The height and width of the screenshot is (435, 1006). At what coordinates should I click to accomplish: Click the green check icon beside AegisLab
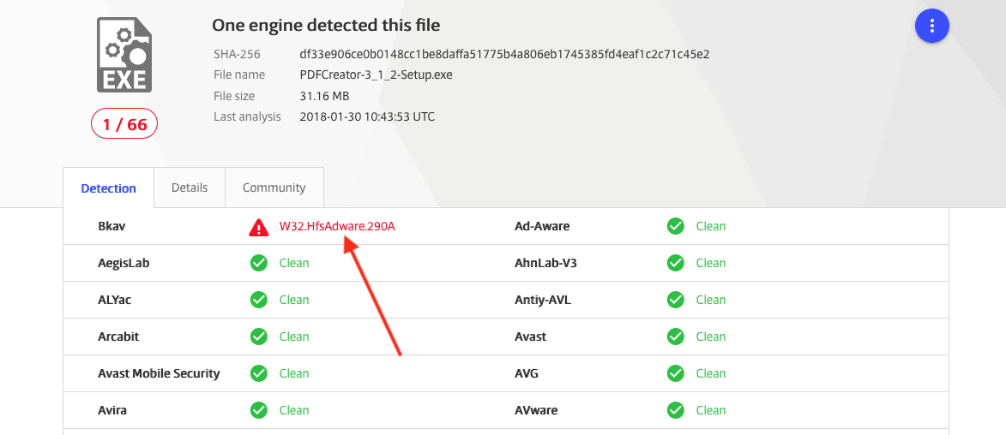click(259, 263)
